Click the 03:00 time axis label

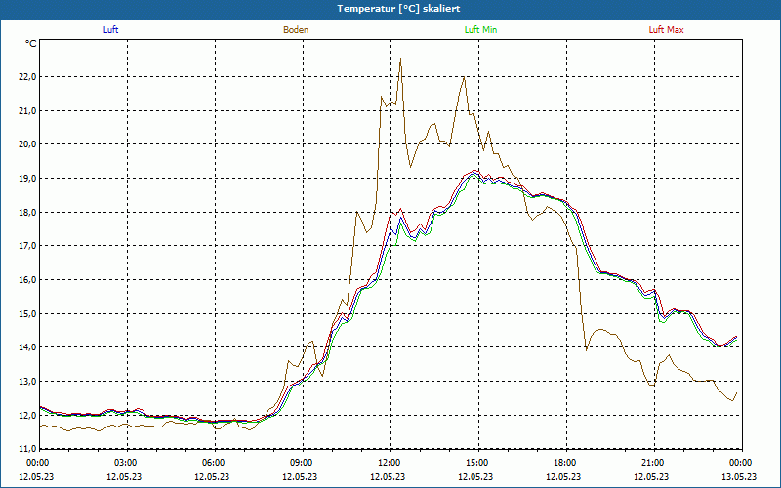[125, 463]
